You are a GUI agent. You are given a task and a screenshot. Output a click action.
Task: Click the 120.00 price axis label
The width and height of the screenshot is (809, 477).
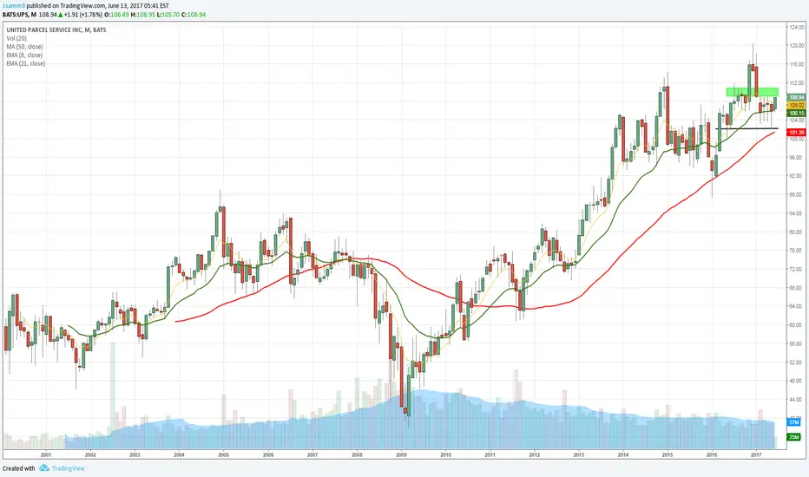coord(797,45)
